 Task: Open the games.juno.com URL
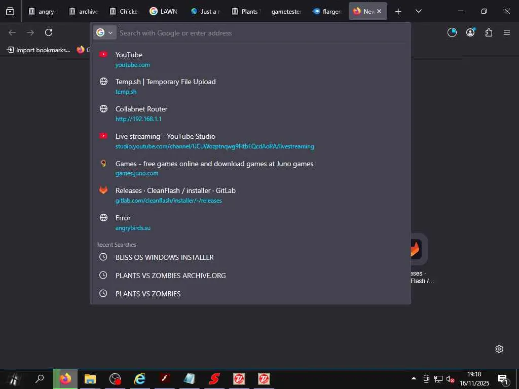pos(137,173)
